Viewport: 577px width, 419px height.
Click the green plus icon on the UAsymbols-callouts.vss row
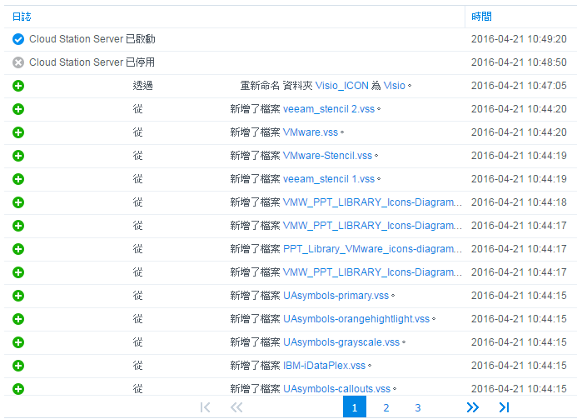pos(18,389)
